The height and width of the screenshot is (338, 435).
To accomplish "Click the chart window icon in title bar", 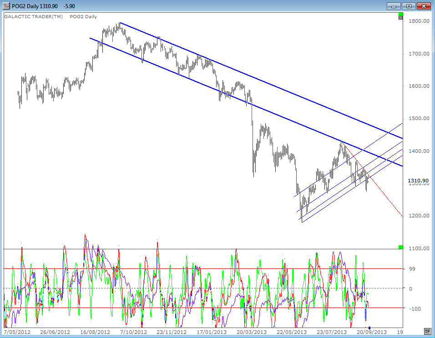I will [x=6, y=6].
